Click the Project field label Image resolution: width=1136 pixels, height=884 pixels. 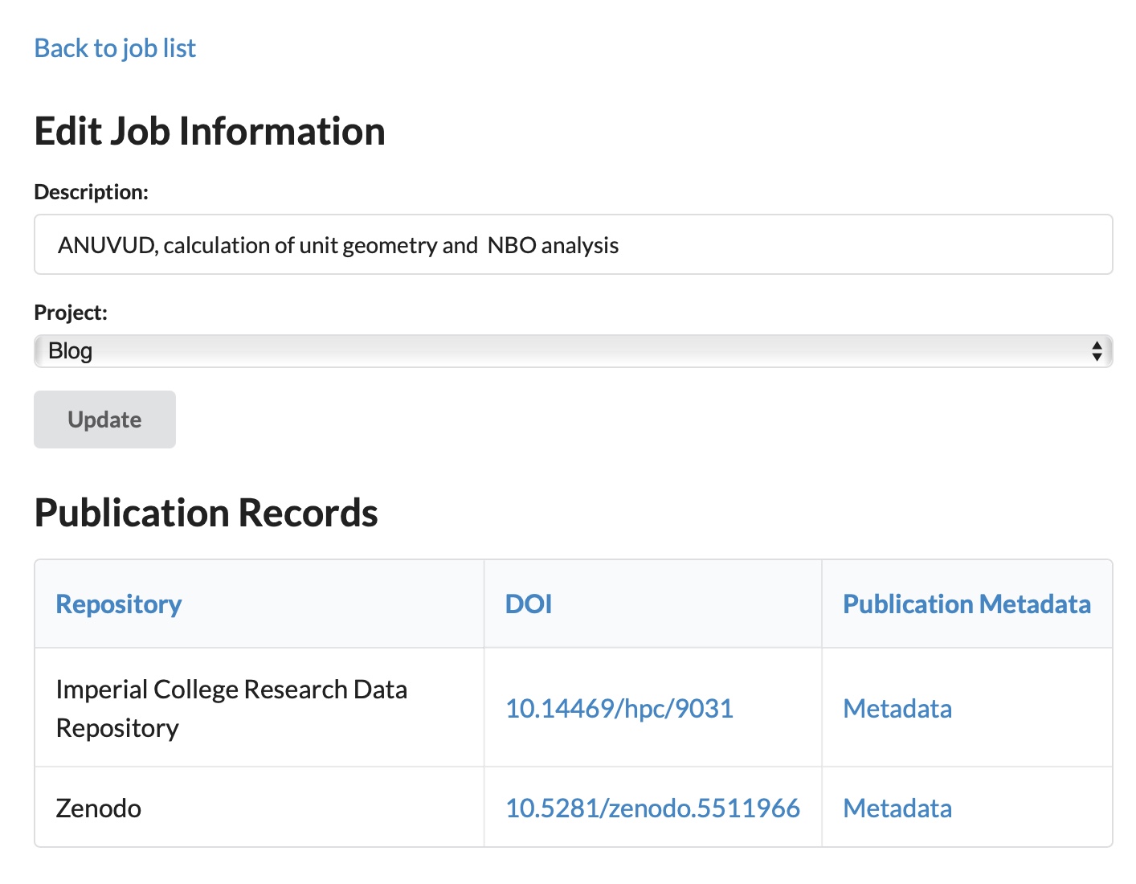point(71,313)
